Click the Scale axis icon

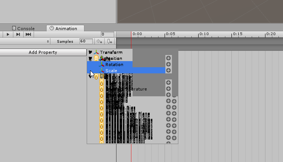[x=102, y=71]
